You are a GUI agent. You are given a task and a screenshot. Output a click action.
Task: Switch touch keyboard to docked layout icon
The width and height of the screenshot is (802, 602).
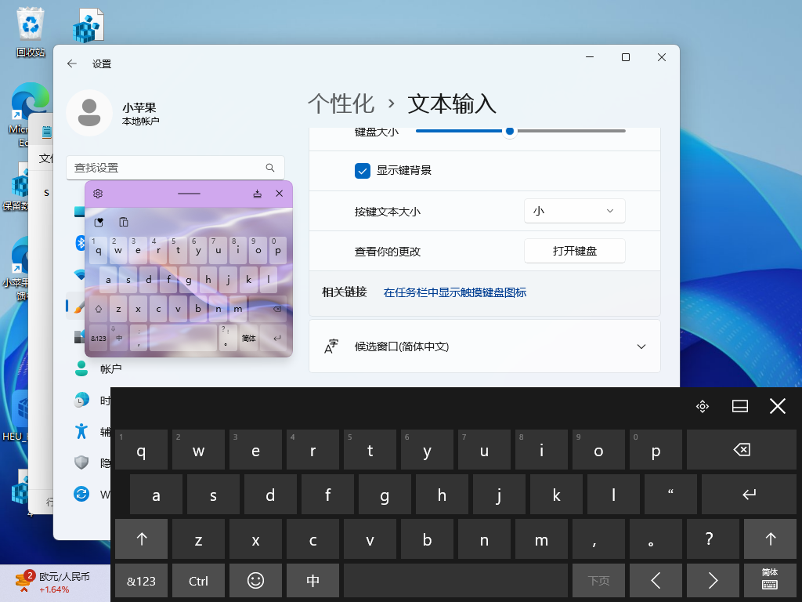click(x=739, y=406)
